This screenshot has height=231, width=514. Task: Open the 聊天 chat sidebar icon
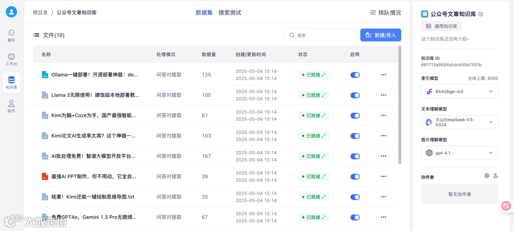[11, 36]
